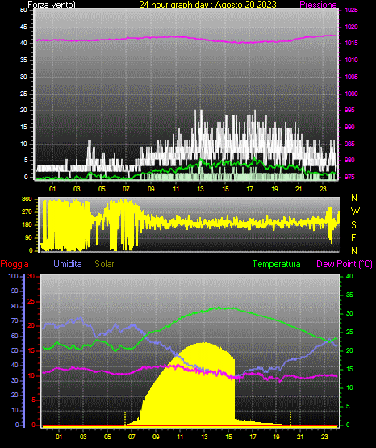Click the green Temperatura legend label

click(x=277, y=264)
